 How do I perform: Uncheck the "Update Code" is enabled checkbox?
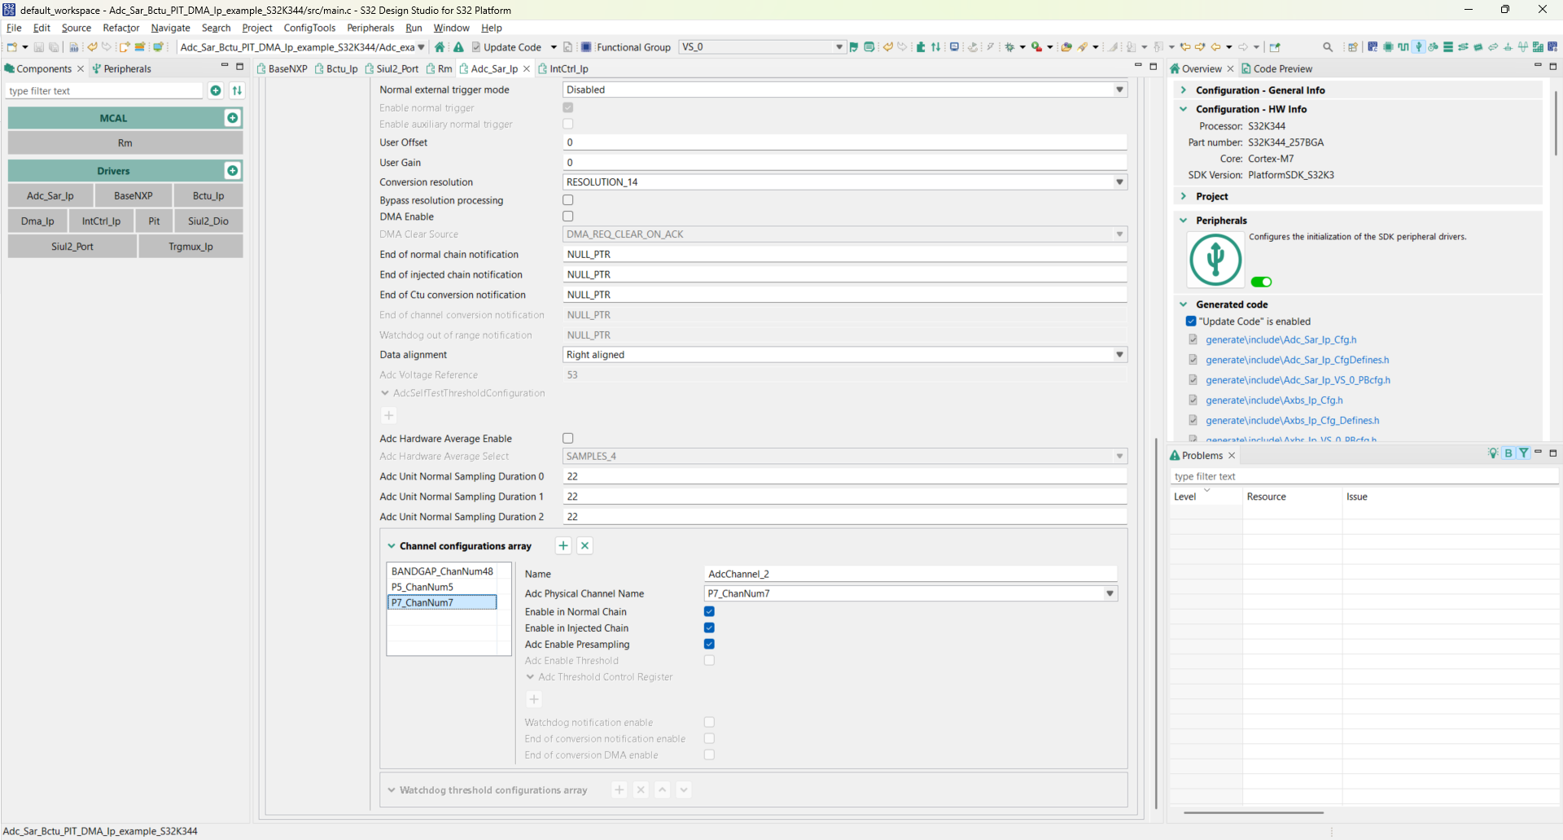(x=1191, y=322)
